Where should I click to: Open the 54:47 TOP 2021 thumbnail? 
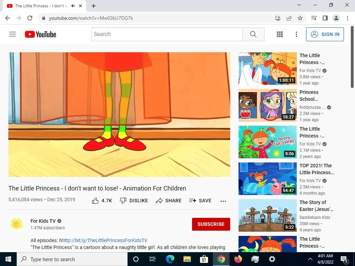point(267,179)
